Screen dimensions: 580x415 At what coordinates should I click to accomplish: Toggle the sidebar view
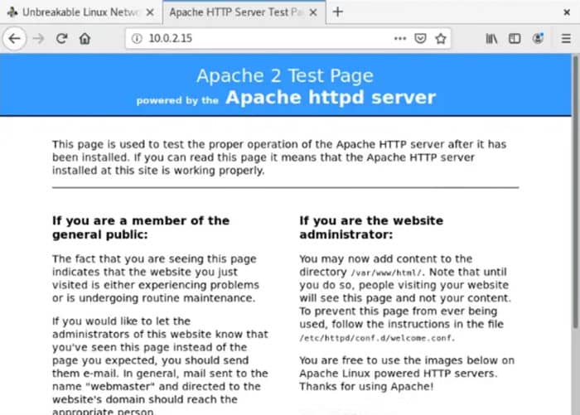tap(515, 38)
